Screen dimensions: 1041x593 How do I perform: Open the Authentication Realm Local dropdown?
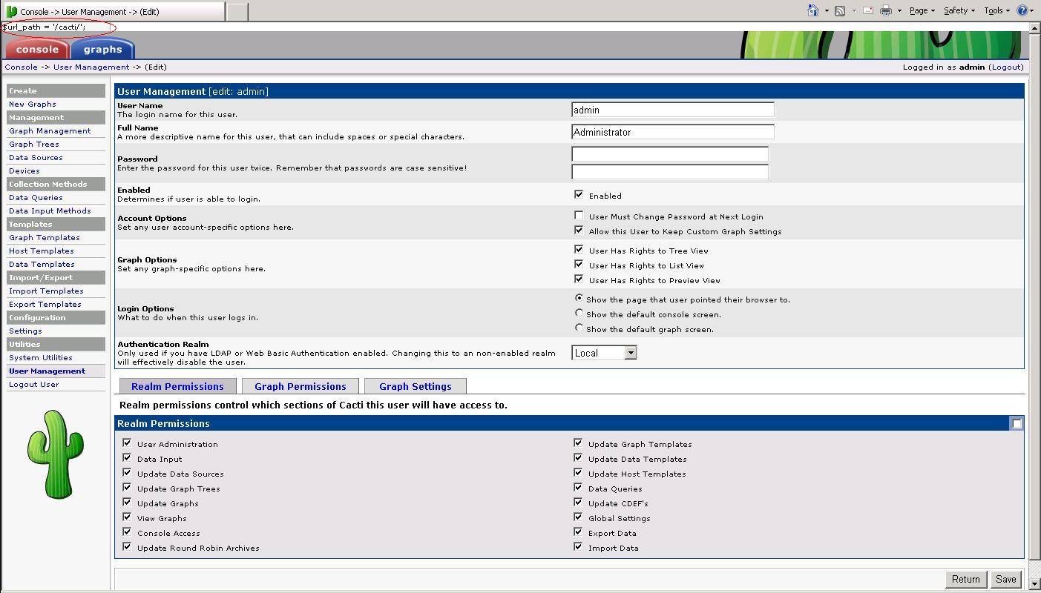tap(604, 353)
